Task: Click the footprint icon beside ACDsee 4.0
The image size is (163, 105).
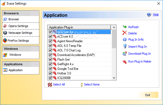Action: click(55, 37)
